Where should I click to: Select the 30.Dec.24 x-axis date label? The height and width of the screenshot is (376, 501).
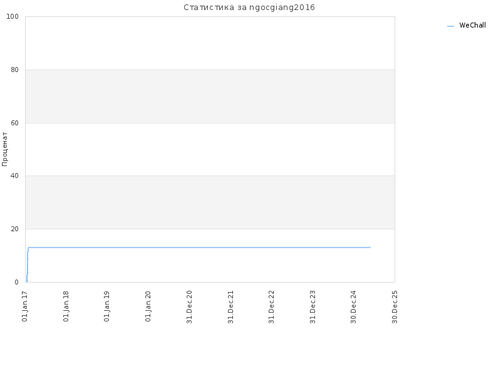(353, 307)
